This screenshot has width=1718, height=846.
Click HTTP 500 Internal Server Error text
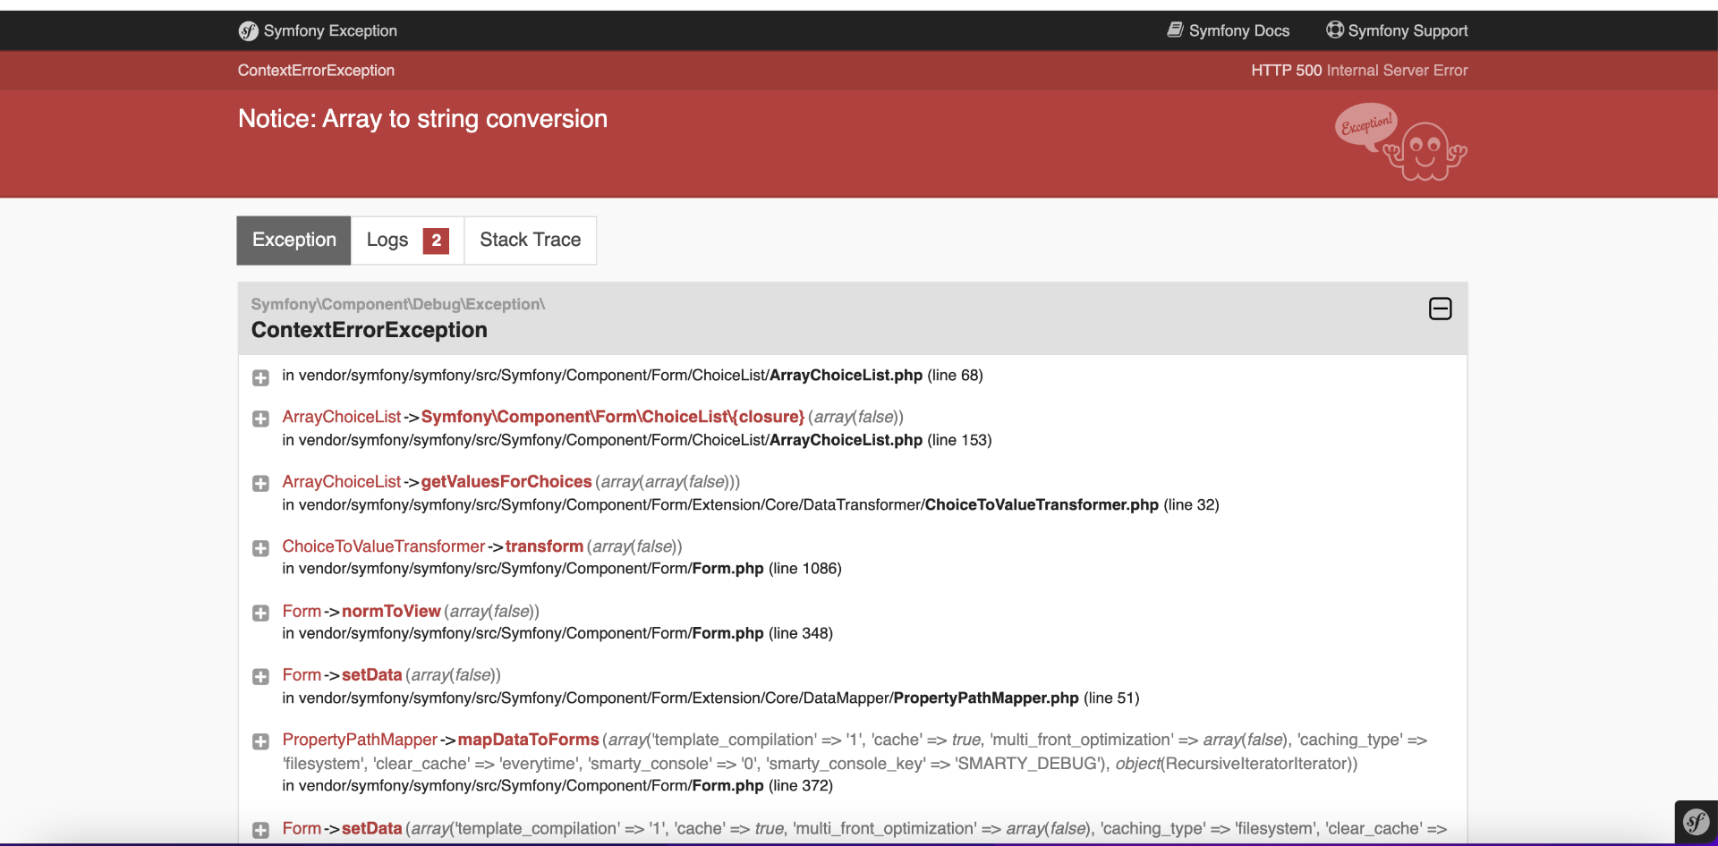tap(1359, 71)
